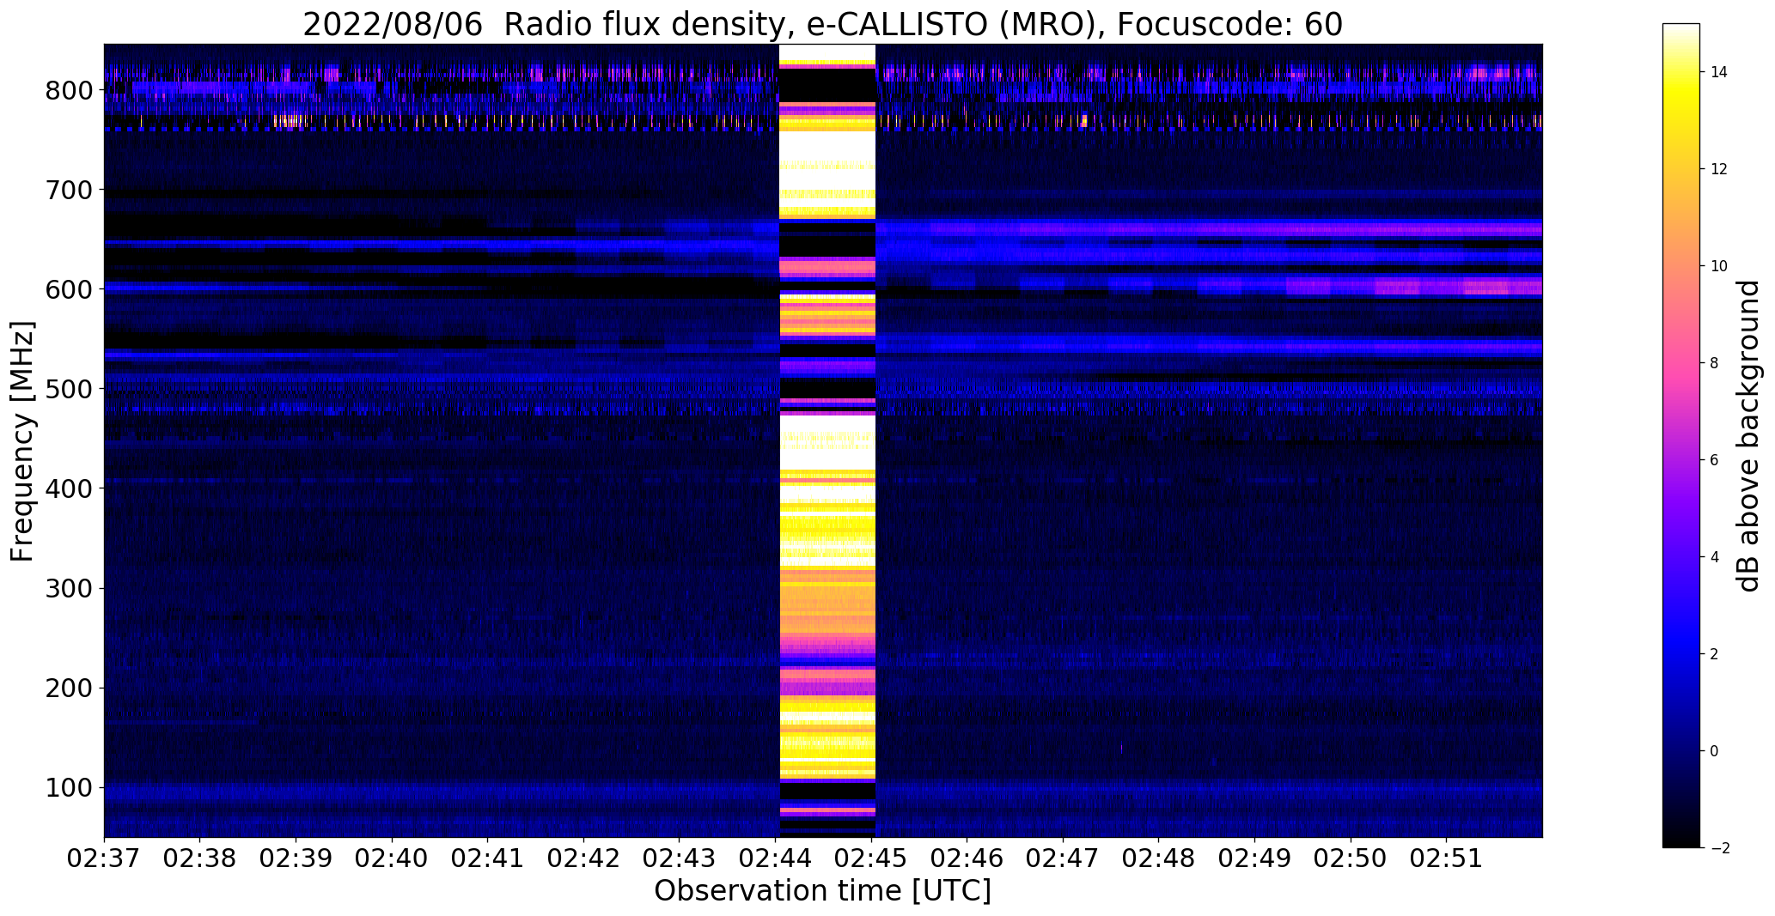Screen dimensions: 1775x916
Task: Click the 600 MHz frequency tick label
Action: [70, 289]
